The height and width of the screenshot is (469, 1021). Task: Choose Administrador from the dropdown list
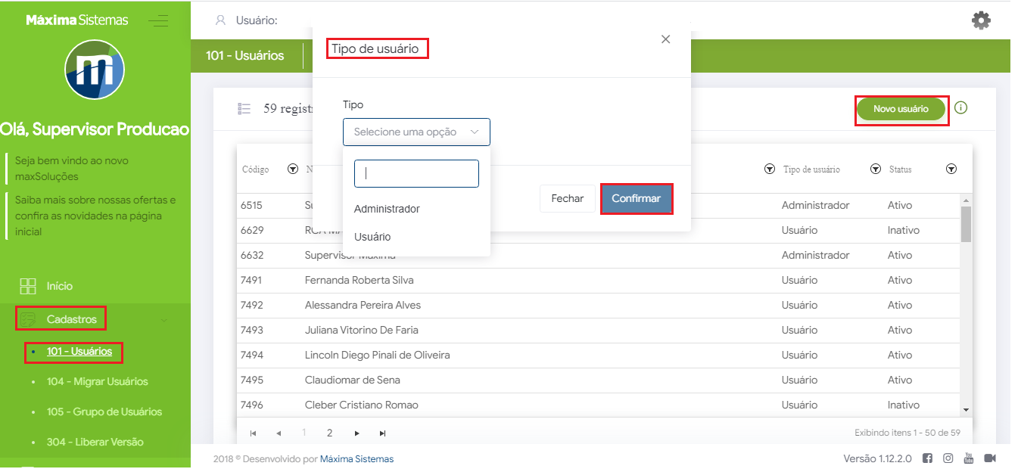pyautogui.click(x=387, y=209)
